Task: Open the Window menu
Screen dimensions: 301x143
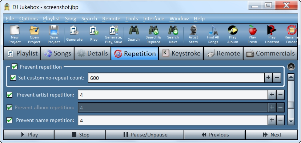Action: [x=179, y=19]
